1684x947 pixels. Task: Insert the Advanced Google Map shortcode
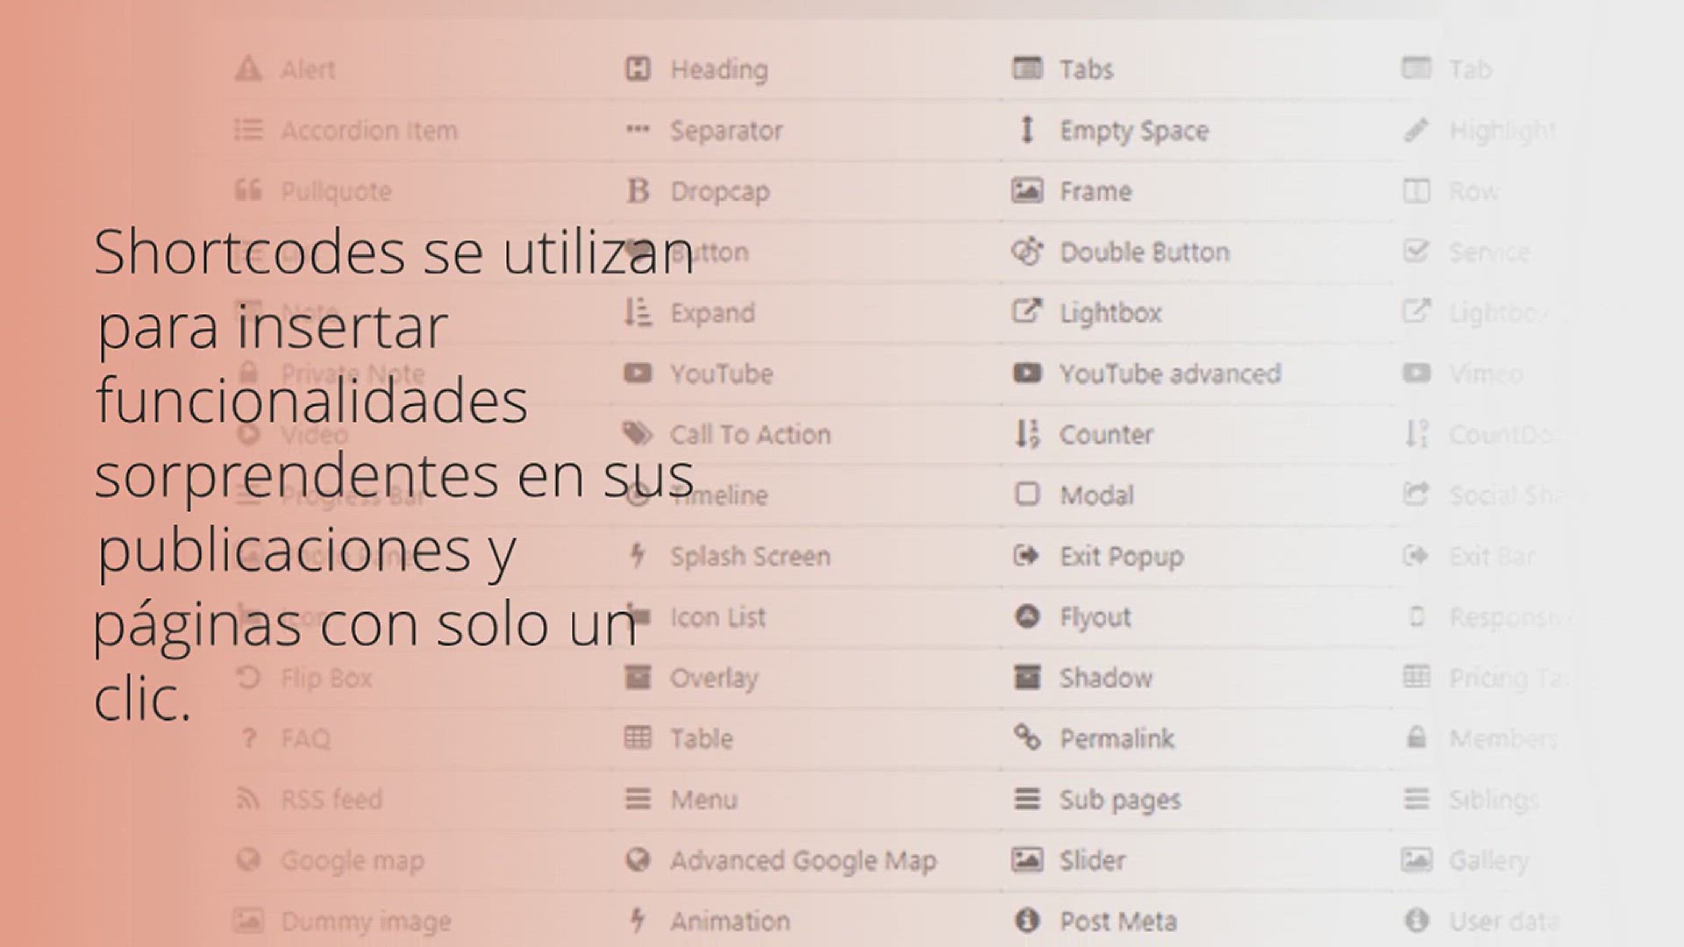tap(803, 861)
